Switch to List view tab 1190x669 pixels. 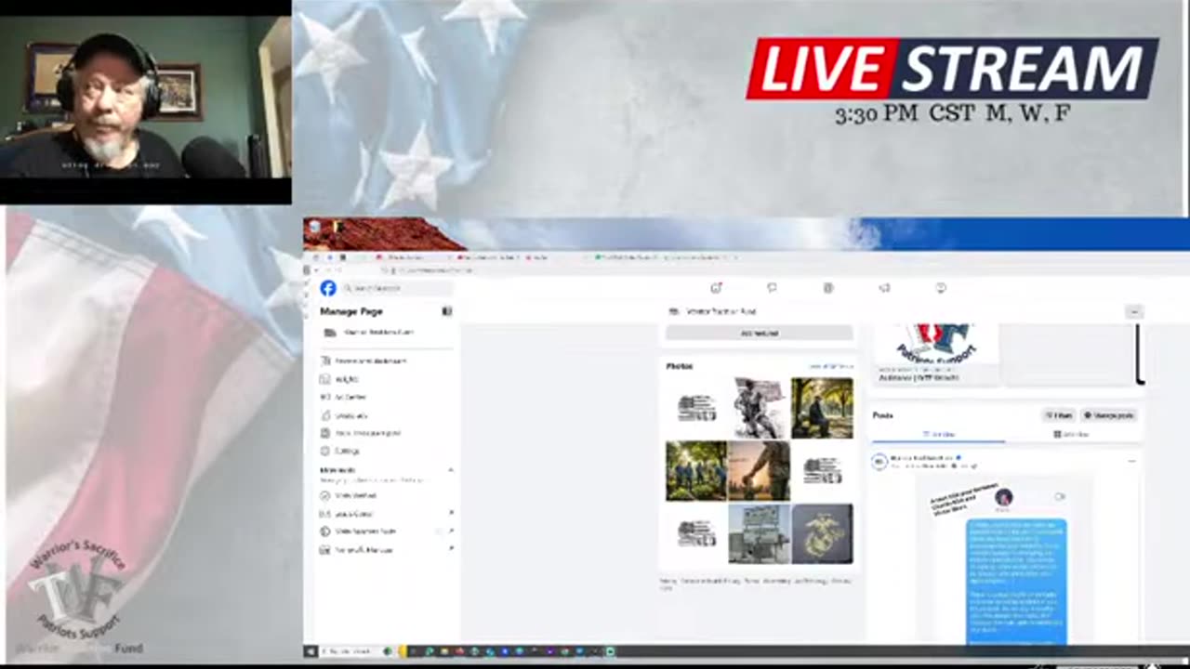pyautogui.click(x=938, y=434)
